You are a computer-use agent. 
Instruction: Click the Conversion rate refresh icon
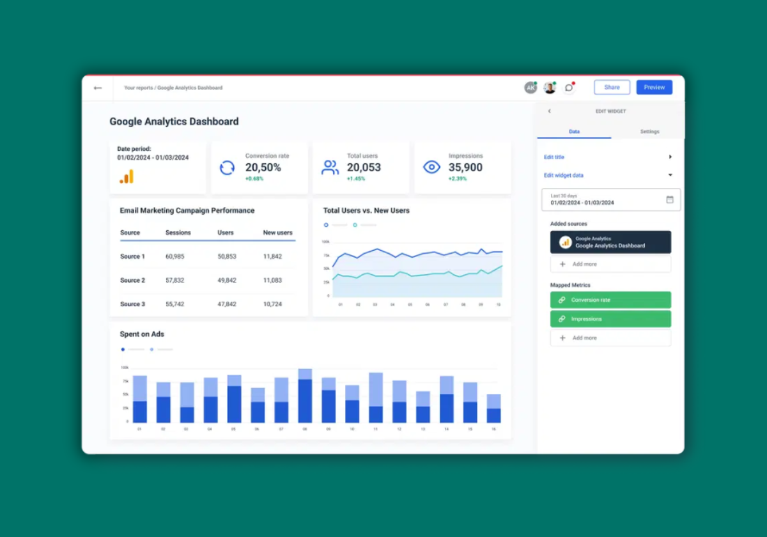[x=227, y=167]
